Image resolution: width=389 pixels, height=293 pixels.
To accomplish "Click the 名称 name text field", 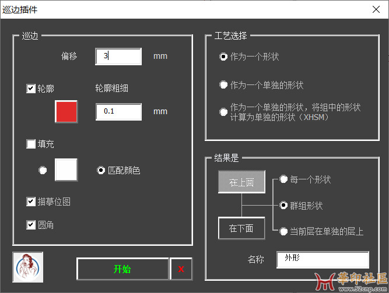I will (x=327, y=259).
